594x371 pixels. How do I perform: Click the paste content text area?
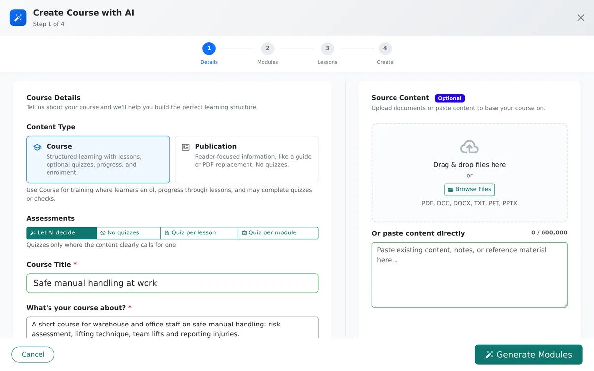pos(469,275)
